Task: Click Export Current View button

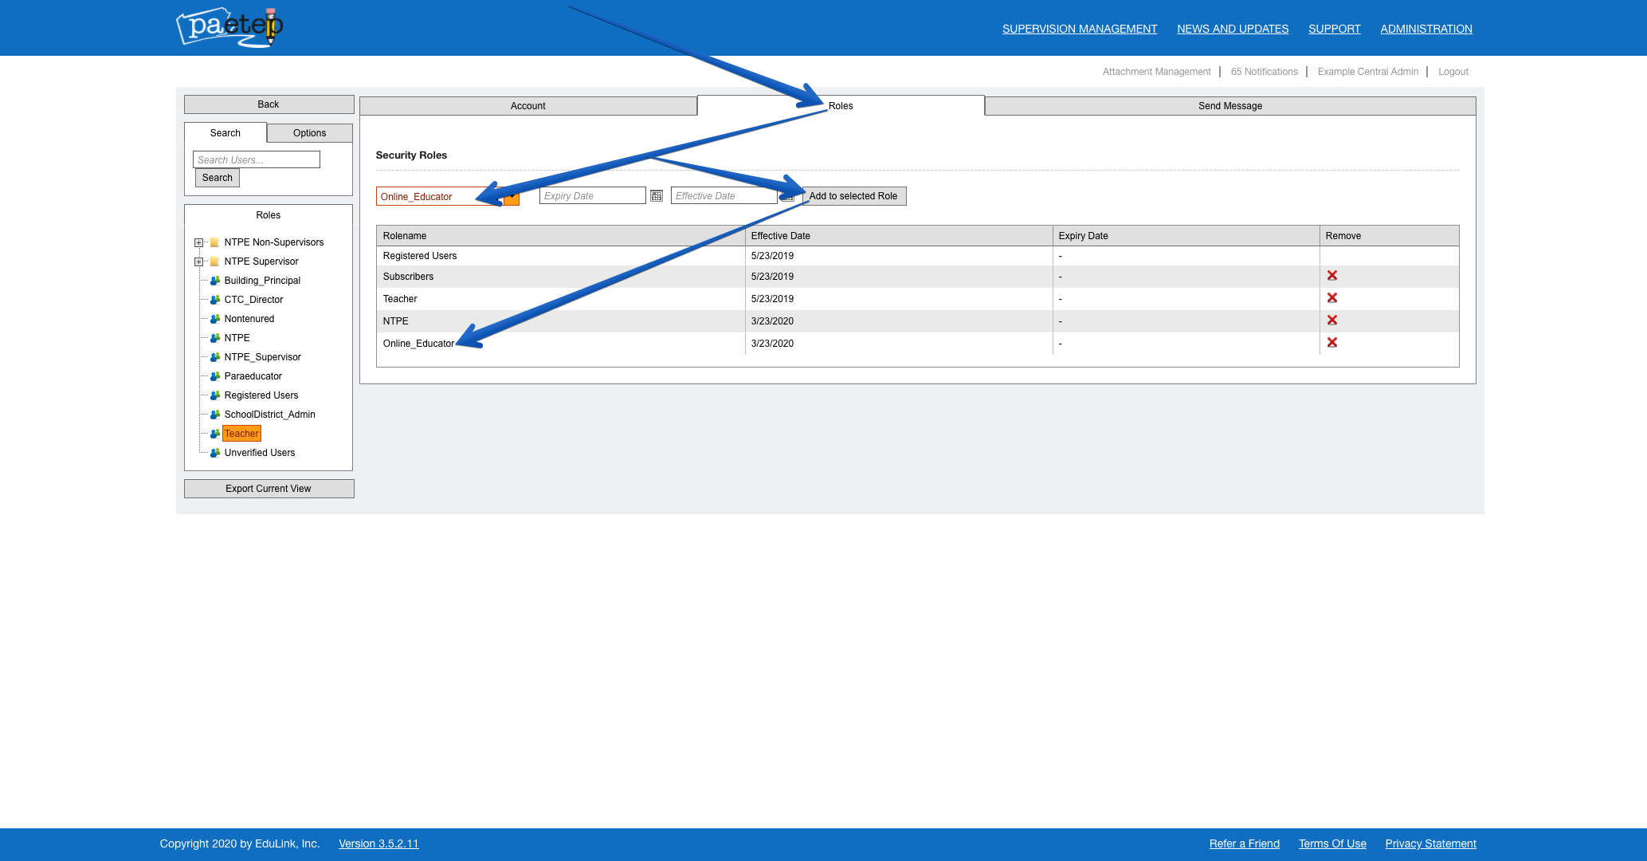Action: click(269, 489)
